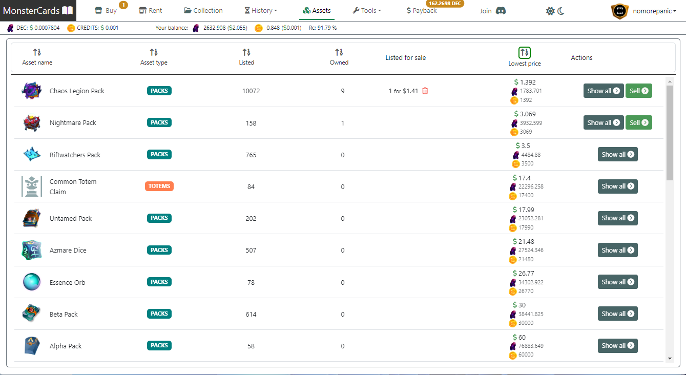Screen dimensions: 686x375
Task: Click the Essence Orb icon
Action: (x=31, y=282)
